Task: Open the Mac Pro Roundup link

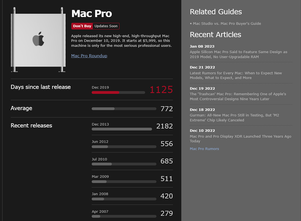Action: coord(89,56)
